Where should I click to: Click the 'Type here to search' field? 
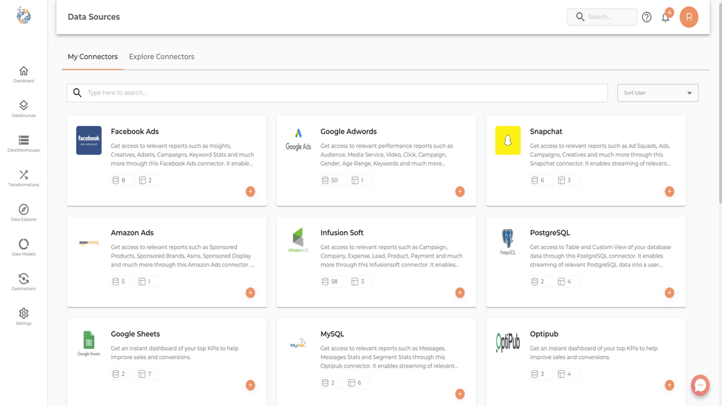[x=337, y=93]
